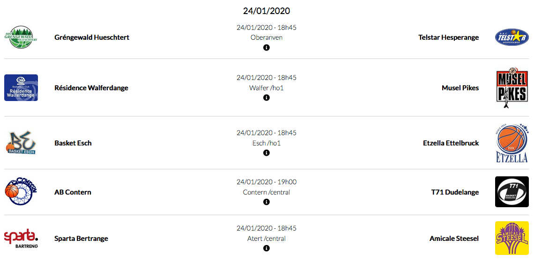Click the Gréngewald Hueschtert team logo
This screenshot has height=261, width=534.
point(21,37)
